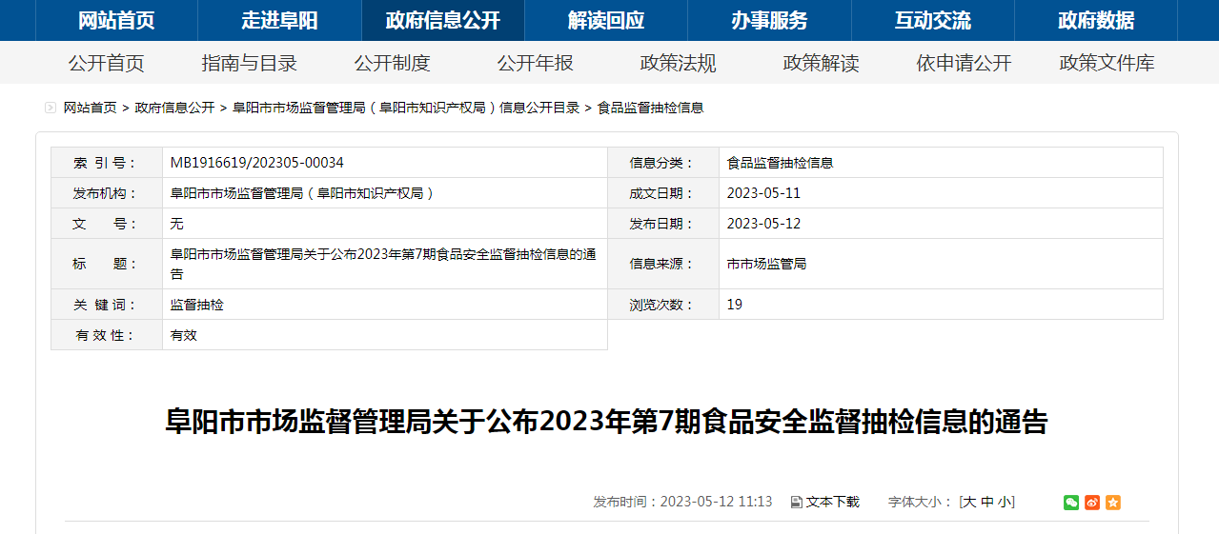Click the 政府信息公开 breadcrumb link
Image resolution: width=1219 pixels, height=534 pixels.
tap(174, 108)
